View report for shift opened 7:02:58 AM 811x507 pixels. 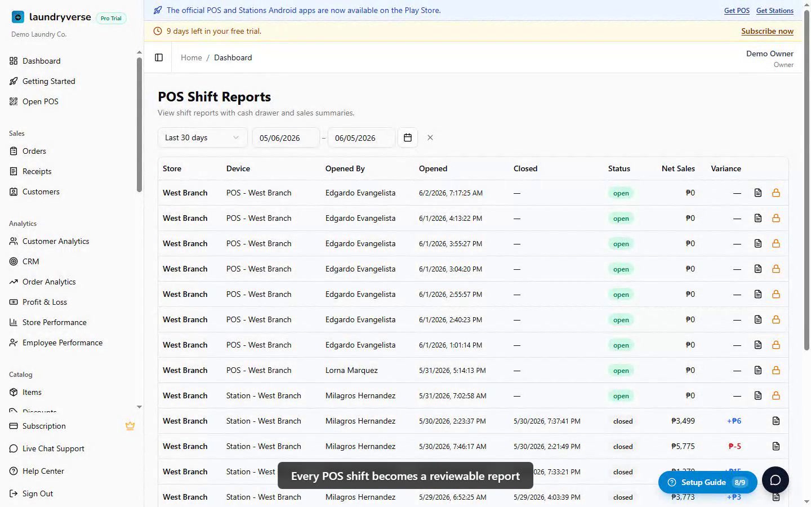(x=758, y=395)
